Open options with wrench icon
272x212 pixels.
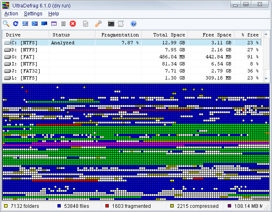pyautogui.click(x=98, y=24)
